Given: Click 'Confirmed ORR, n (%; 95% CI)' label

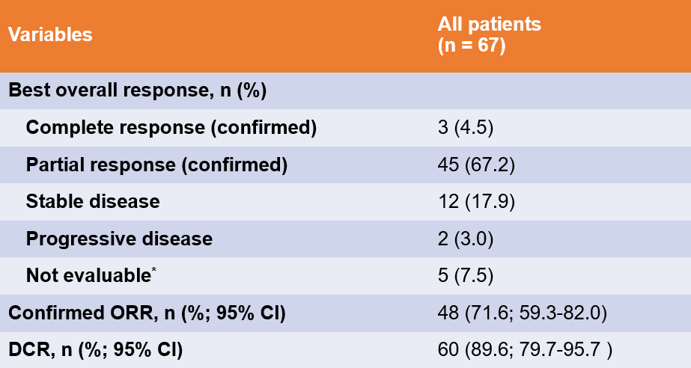Looking at the screenshot, I should (x=147, y=312).
